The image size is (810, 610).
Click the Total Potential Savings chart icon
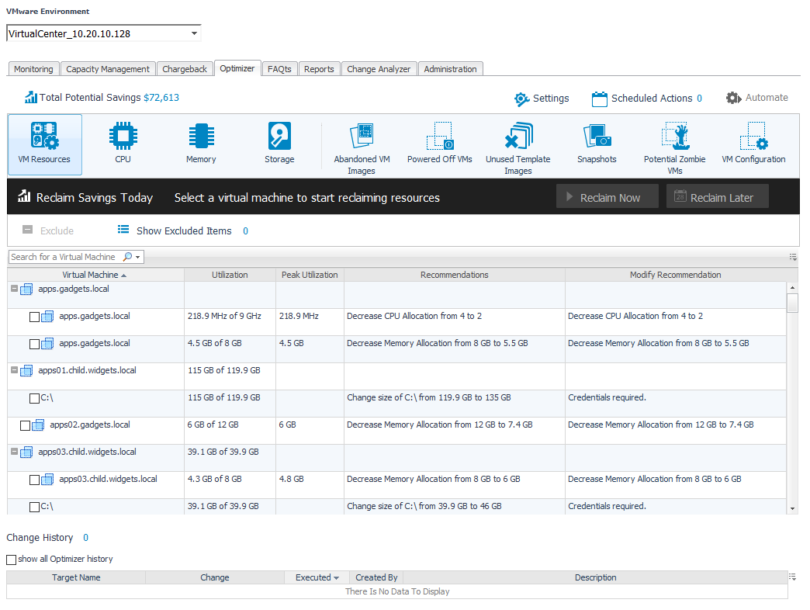[x=31, y=97]
